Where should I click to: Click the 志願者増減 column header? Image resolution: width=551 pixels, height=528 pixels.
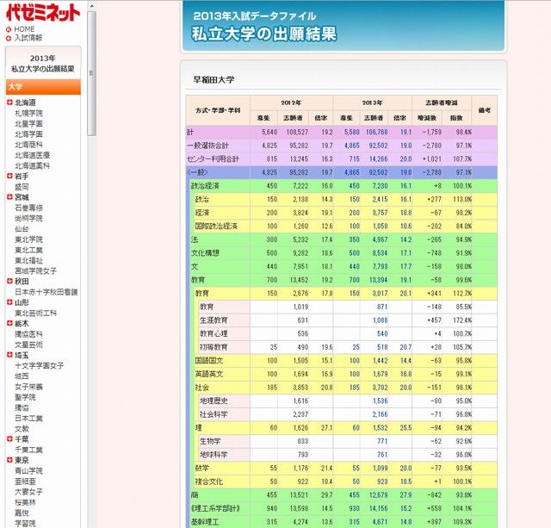tap(442, 102)
